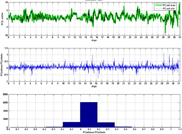Click the '1.1' tick on the histogram x-axis

[x=180, y=129]
